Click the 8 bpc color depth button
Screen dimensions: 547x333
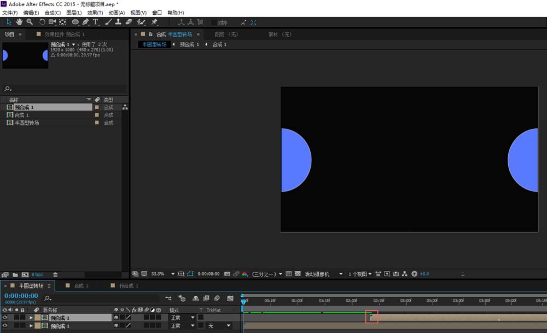click(37, 274)
